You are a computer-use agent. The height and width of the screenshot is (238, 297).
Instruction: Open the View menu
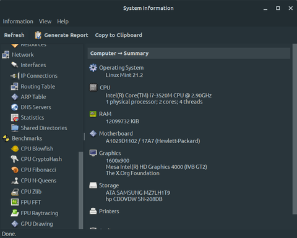click(45, 22)
